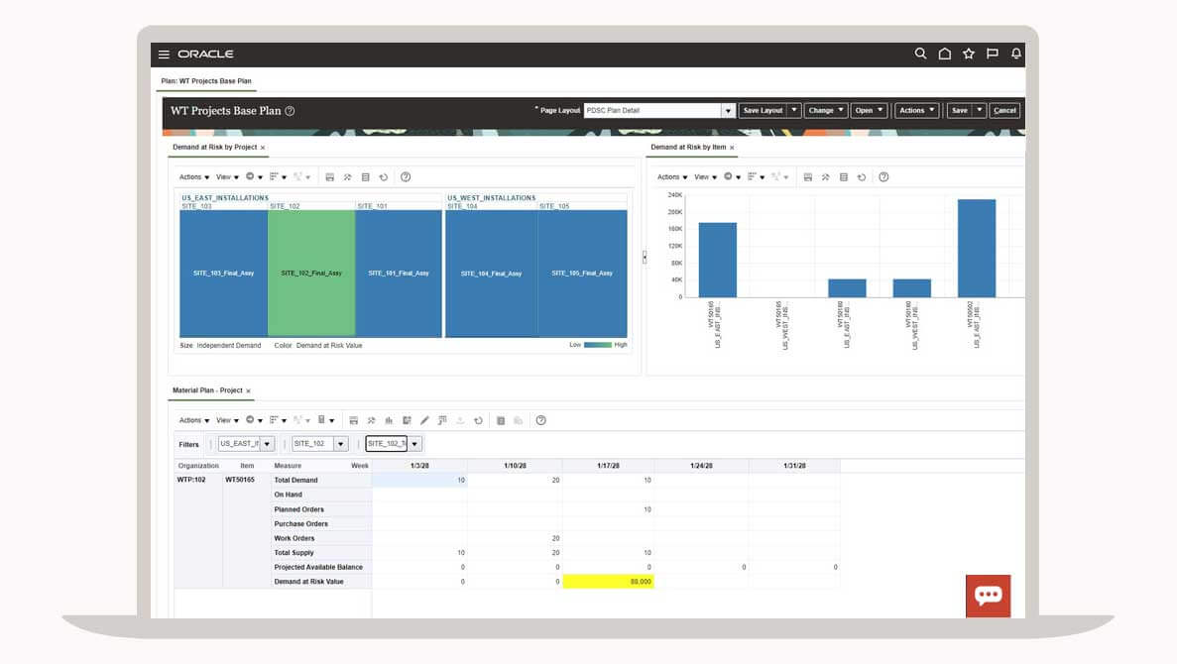The image size is (1177, 664).
Task: Open Favorites star icon in header
Action: point(969,55)
